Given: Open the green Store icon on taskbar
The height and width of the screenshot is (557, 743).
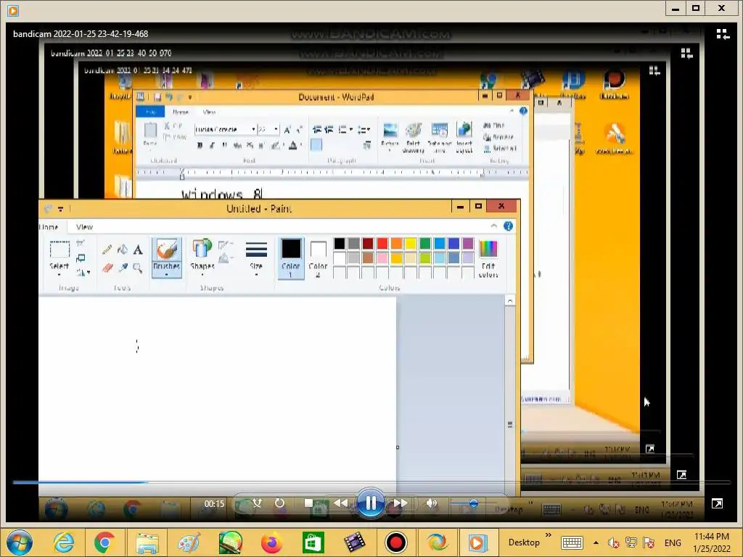Looking at the screenshot, I should tap(313, 542).
